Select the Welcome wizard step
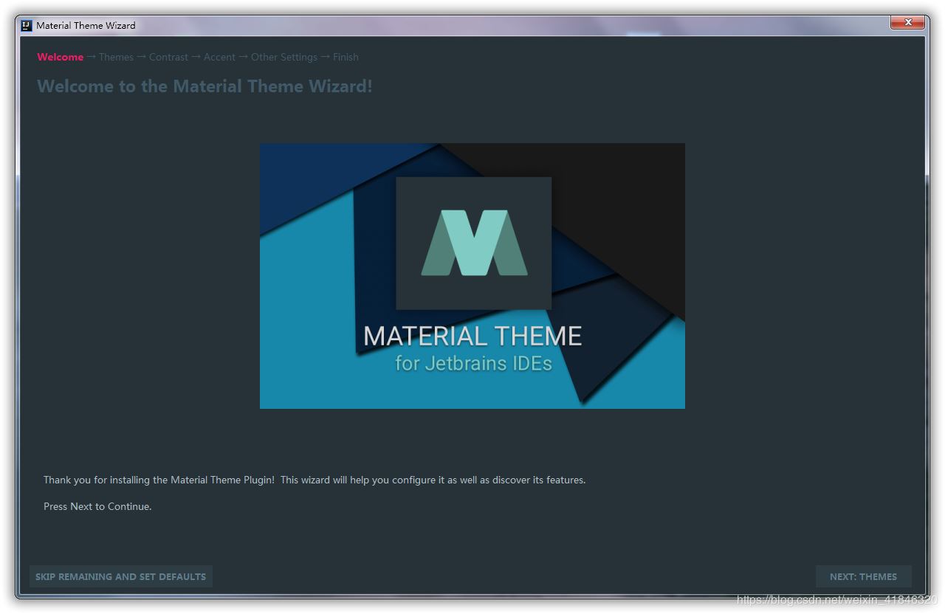The height and width of the screenshot is (614, 945). pyautogui.click(x=61, y=57)
